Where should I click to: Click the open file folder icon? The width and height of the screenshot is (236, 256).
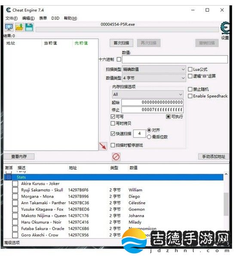pos(19,27)
